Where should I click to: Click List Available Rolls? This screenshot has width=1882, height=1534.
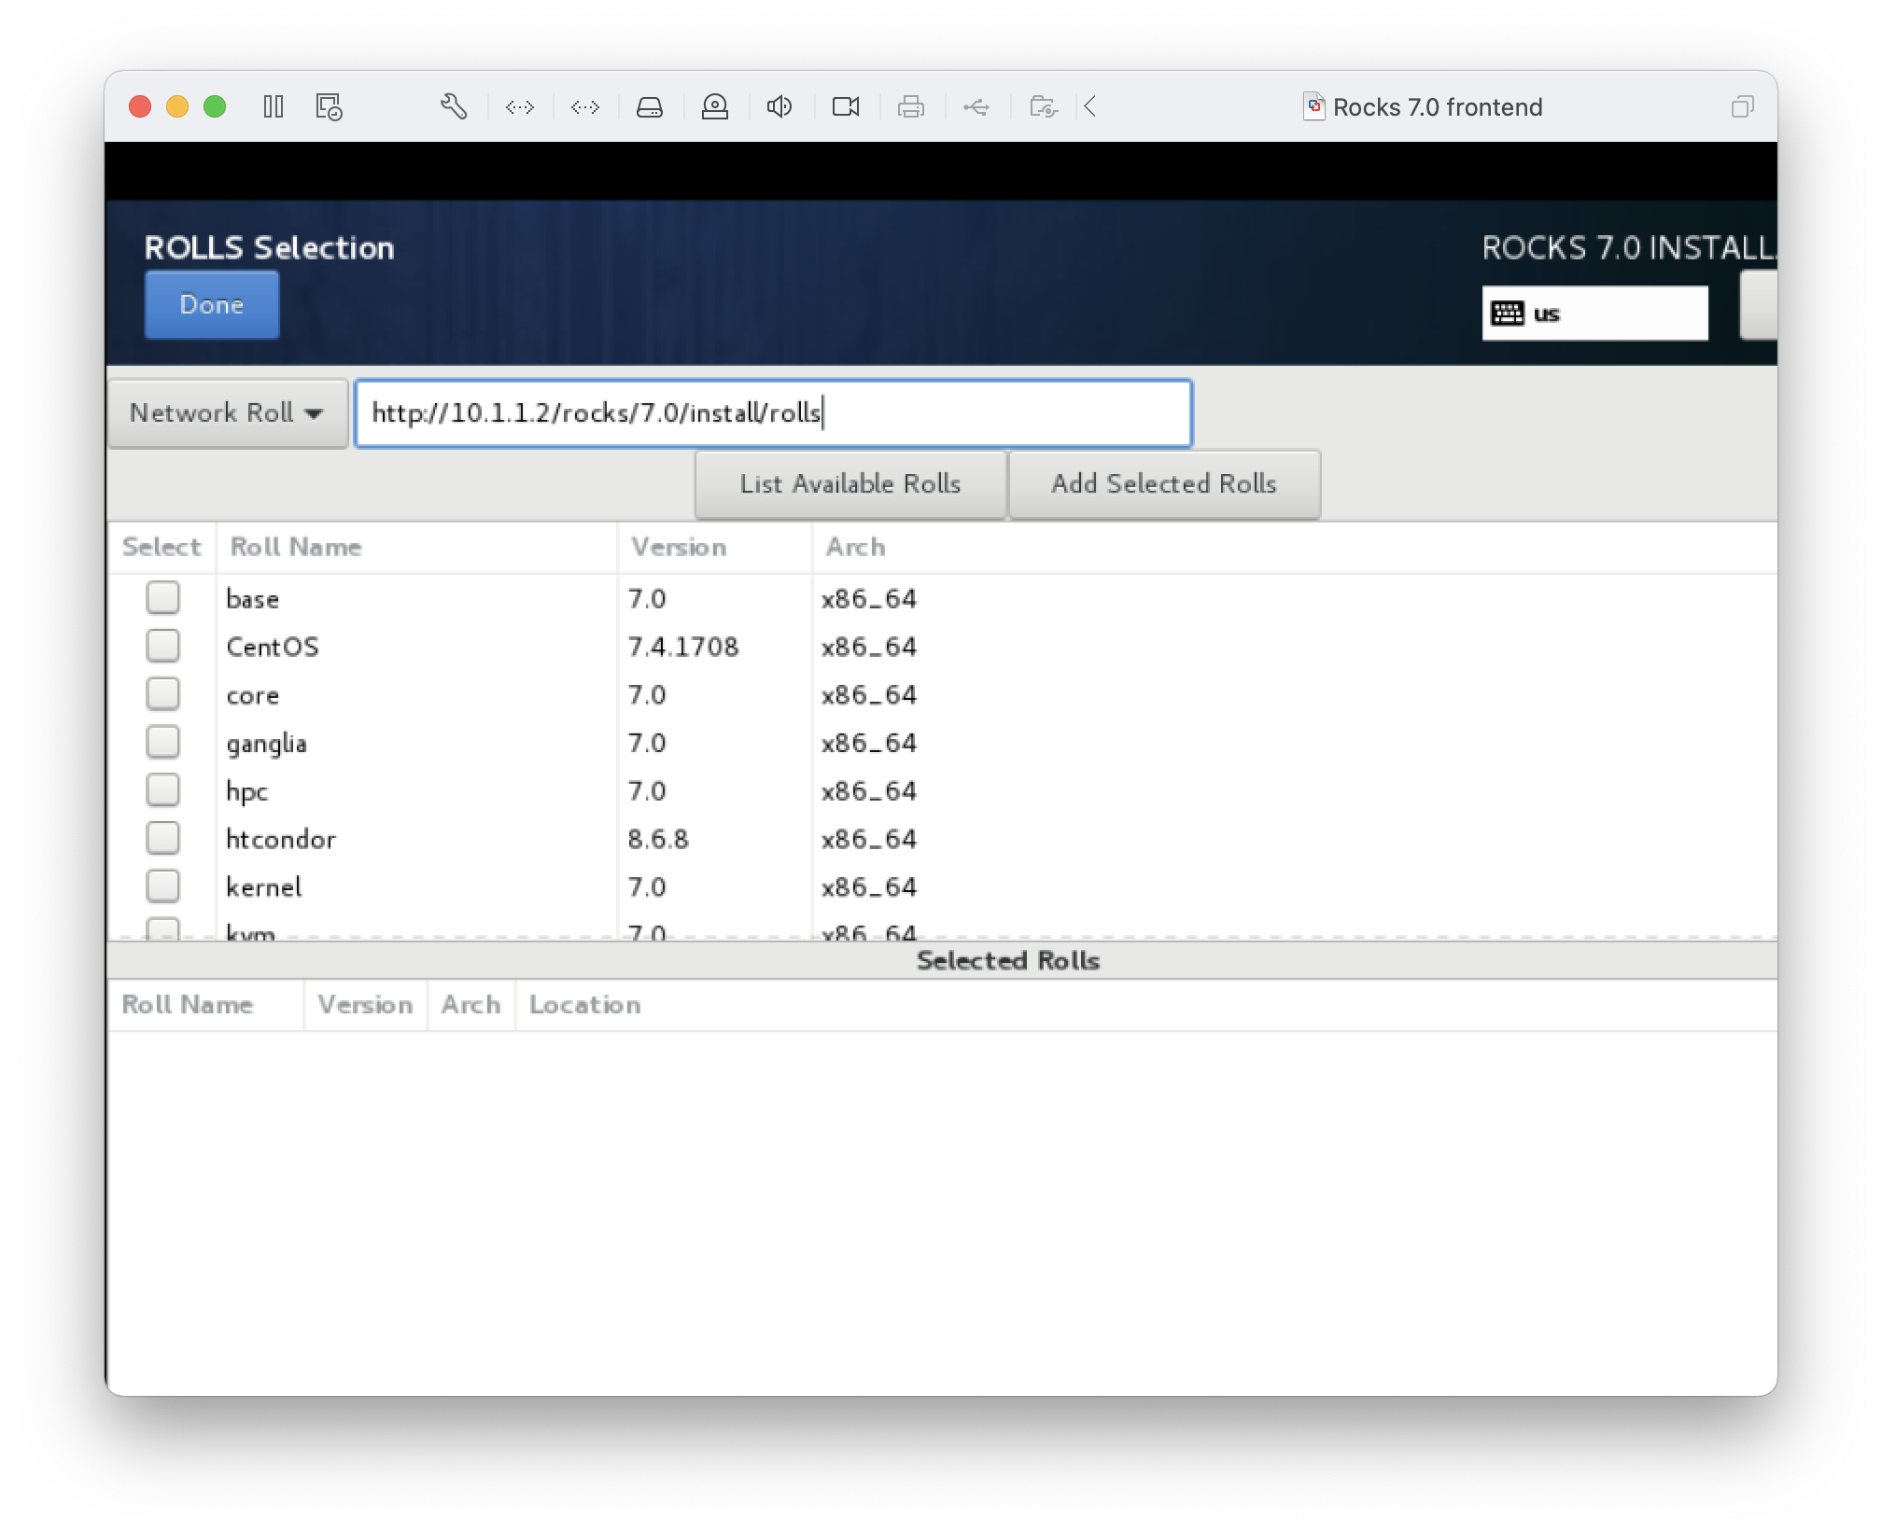850,483
